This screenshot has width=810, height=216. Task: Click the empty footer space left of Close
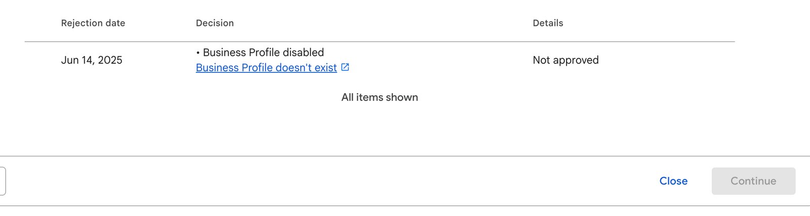329,181
